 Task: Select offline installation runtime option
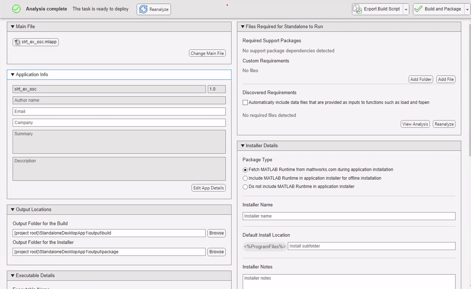[245, 178]
